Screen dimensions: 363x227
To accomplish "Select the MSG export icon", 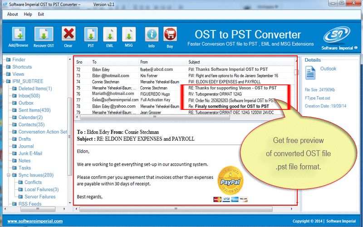I will tap(129, 34).
